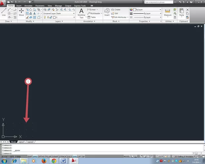Select the Move tool
The width and height of the screenshot is (205, 164).
tap(21, 12)
